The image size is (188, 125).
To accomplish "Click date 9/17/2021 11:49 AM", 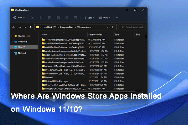I will pos(98,81).
